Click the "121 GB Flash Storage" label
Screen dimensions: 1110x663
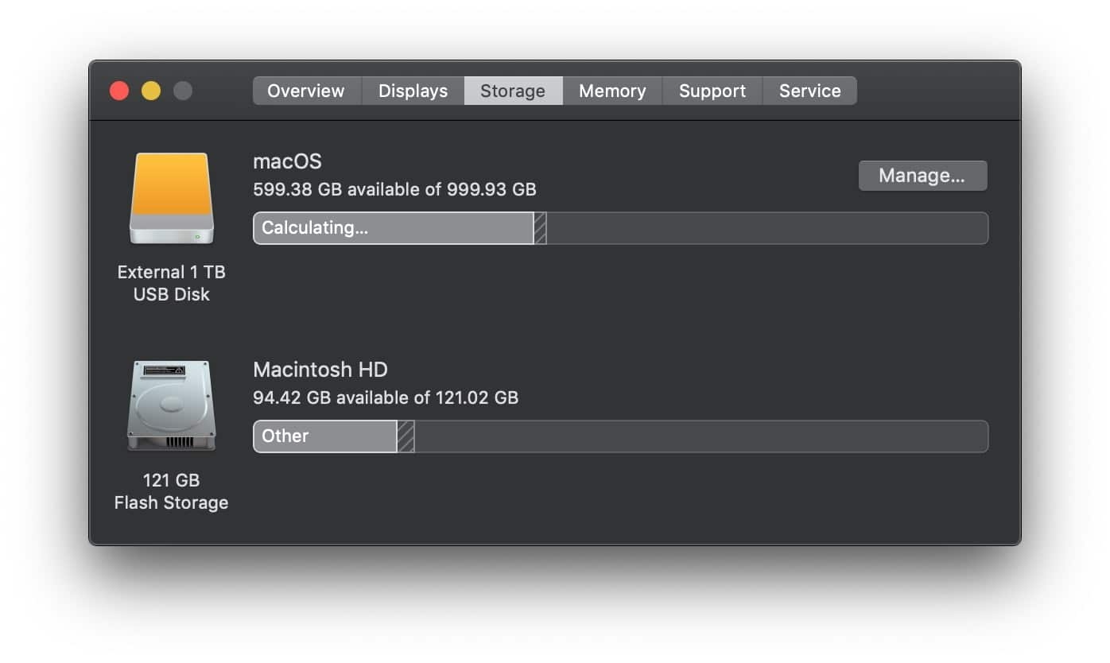172,491
